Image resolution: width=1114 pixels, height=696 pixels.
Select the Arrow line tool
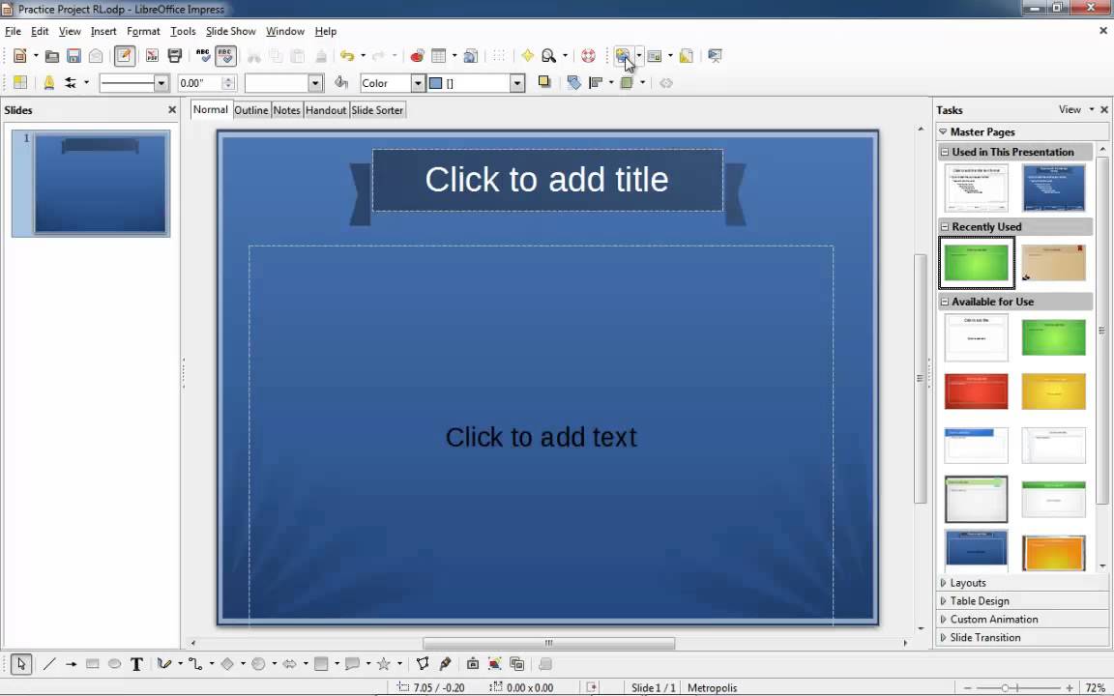(x=71, y=664)
